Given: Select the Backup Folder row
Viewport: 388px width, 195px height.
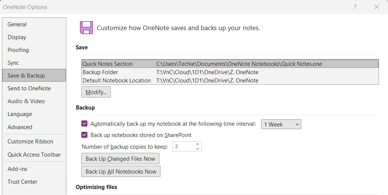Looking at the screenshot, I should (x=230, y=72).
